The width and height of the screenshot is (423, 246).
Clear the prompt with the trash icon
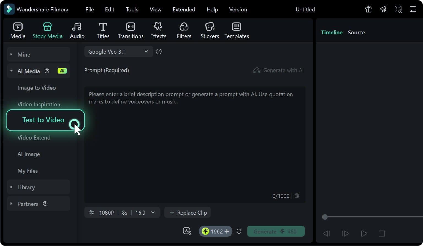(x=297, y=196)
